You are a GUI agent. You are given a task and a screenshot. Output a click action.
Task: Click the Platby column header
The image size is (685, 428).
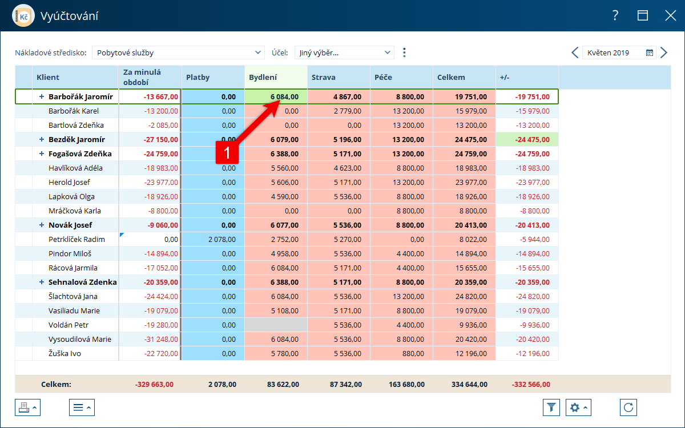[x=213, y=77]
